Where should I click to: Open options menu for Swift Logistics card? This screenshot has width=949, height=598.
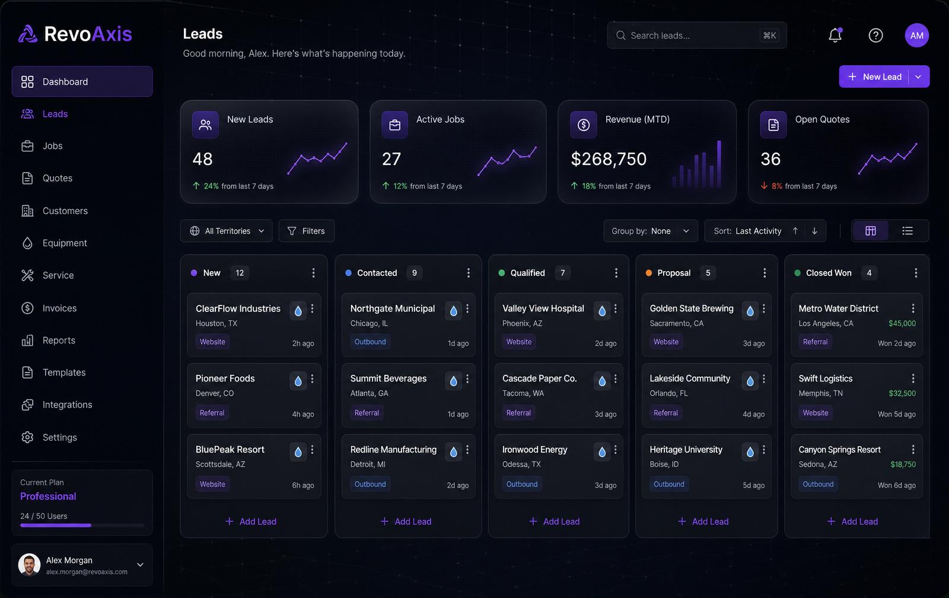[x=913, y=378]
